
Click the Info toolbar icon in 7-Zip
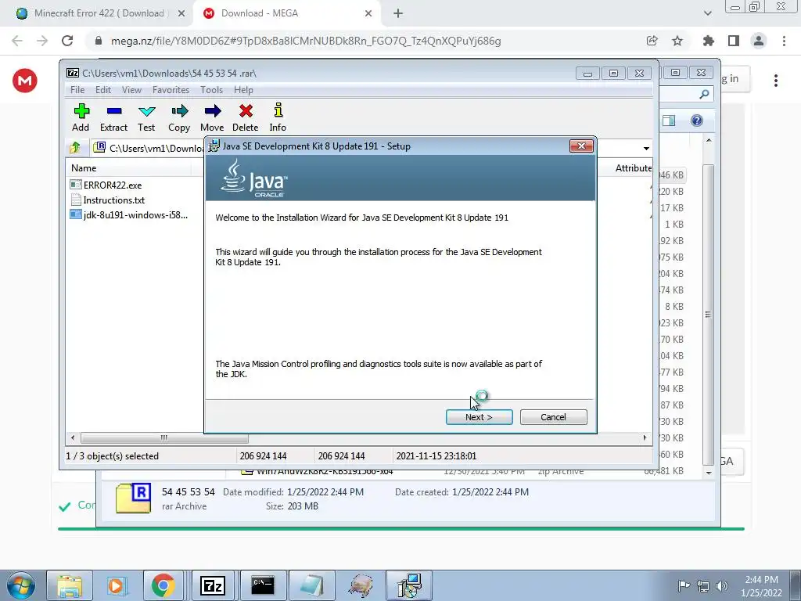point(278,117)
